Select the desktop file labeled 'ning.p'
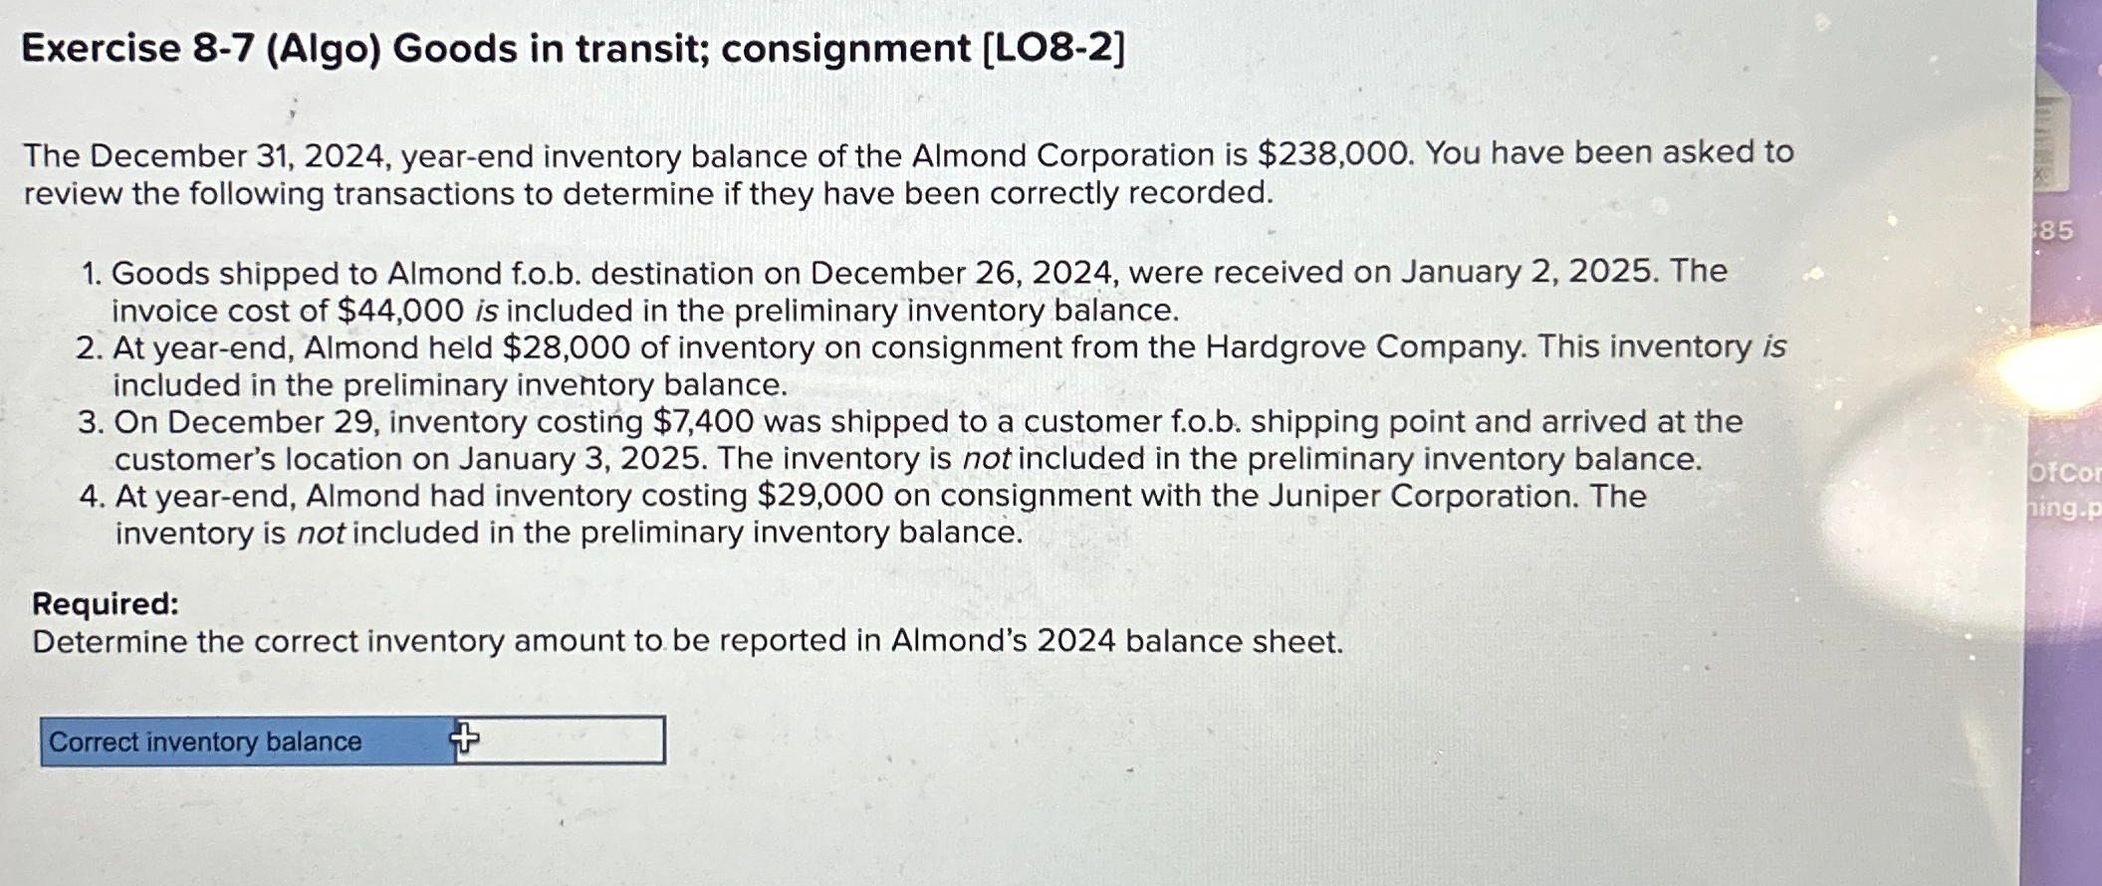Viewport: 2102px width, 886px height. click(x=2066, y=510)
